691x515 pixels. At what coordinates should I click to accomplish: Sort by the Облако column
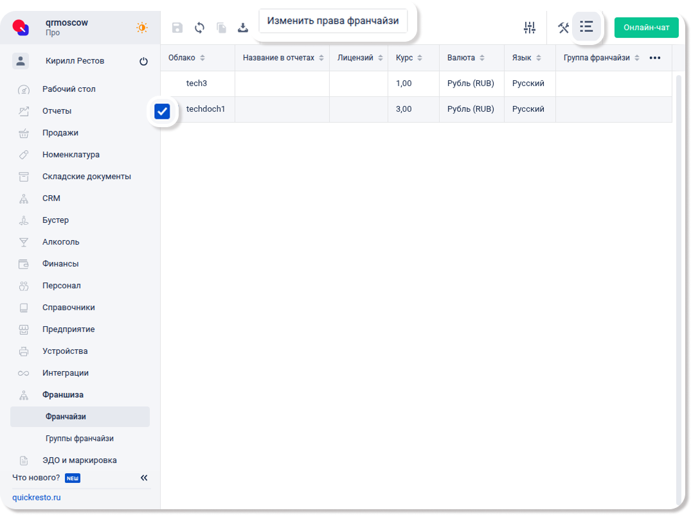point(202,58)
